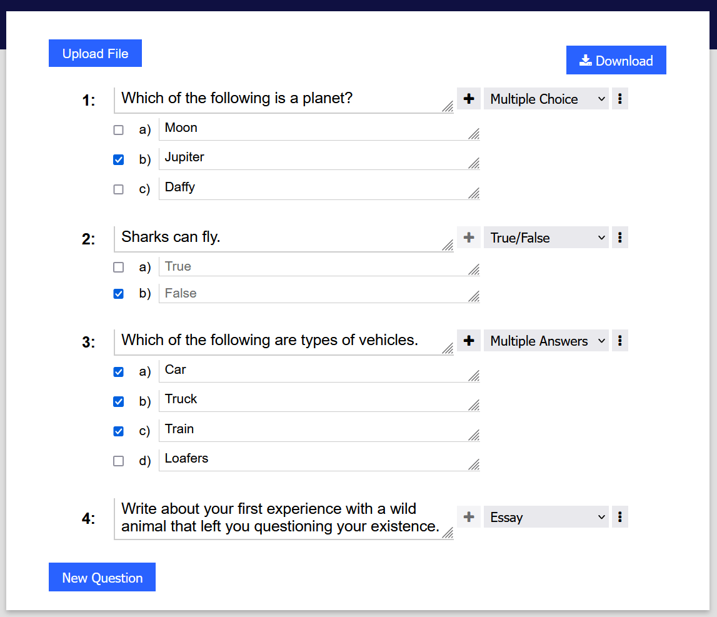
Task: Uncheck the Truck answer checkbox
Action: (118, 401)
